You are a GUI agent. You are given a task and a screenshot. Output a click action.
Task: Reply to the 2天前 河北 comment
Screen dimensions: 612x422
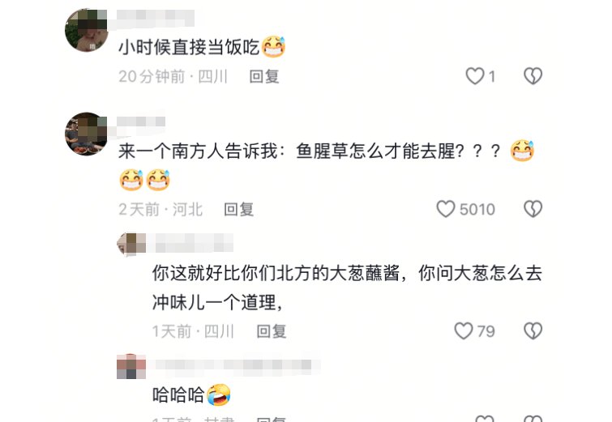tap(239, 210)
